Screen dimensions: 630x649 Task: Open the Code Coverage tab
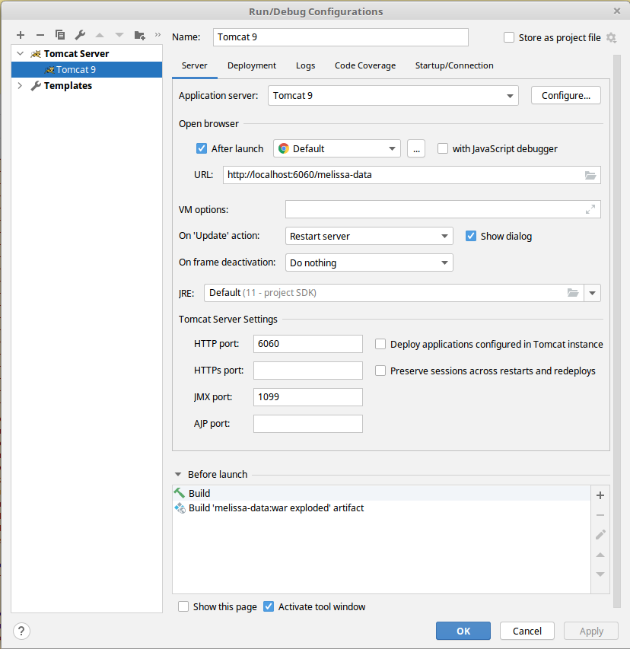tap(365, 65)
